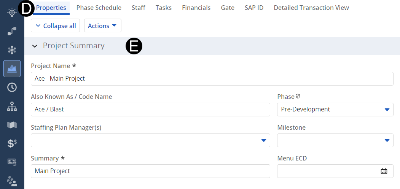
Task: Open the Actions dropdown menu
Action: click(x=102, y=26)
